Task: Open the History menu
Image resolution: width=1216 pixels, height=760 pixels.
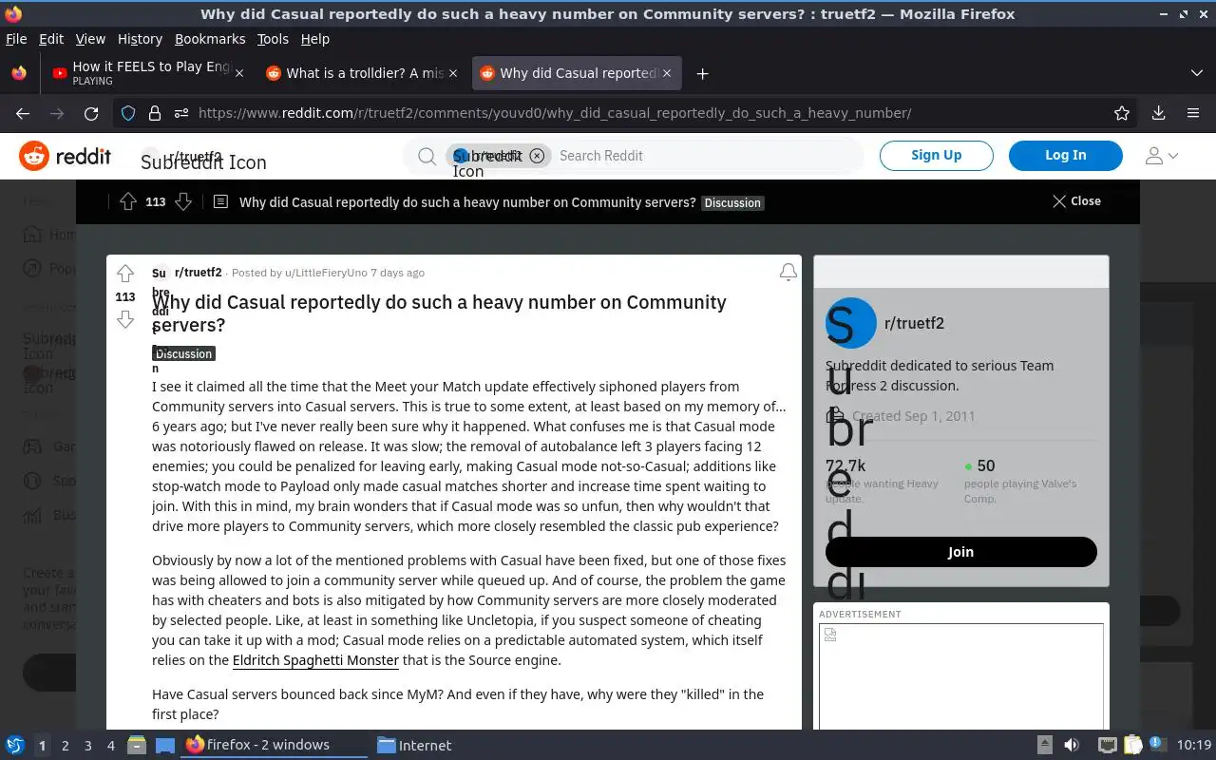Action: coord(140,39)
